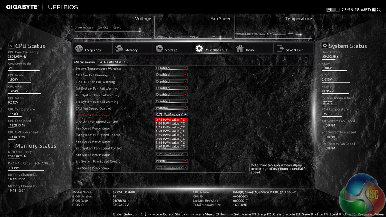Select the Save & Exit menu label
Viewport: 386px width, 217px height.
pos(294,50)
